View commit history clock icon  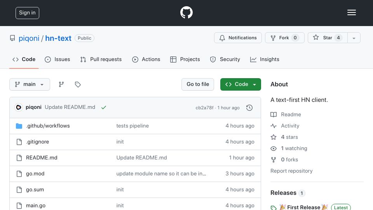point(249,108)
